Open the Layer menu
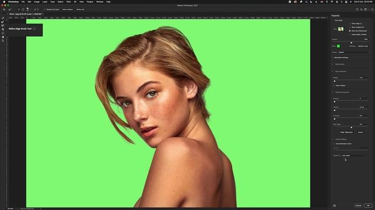This screenshot has height=210, width=375. tap(45, 2)
